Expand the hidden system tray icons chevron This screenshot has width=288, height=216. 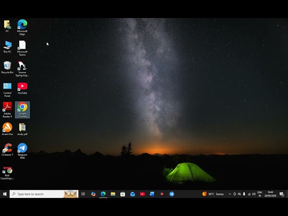pyautogui.click(x=229, y=194)
